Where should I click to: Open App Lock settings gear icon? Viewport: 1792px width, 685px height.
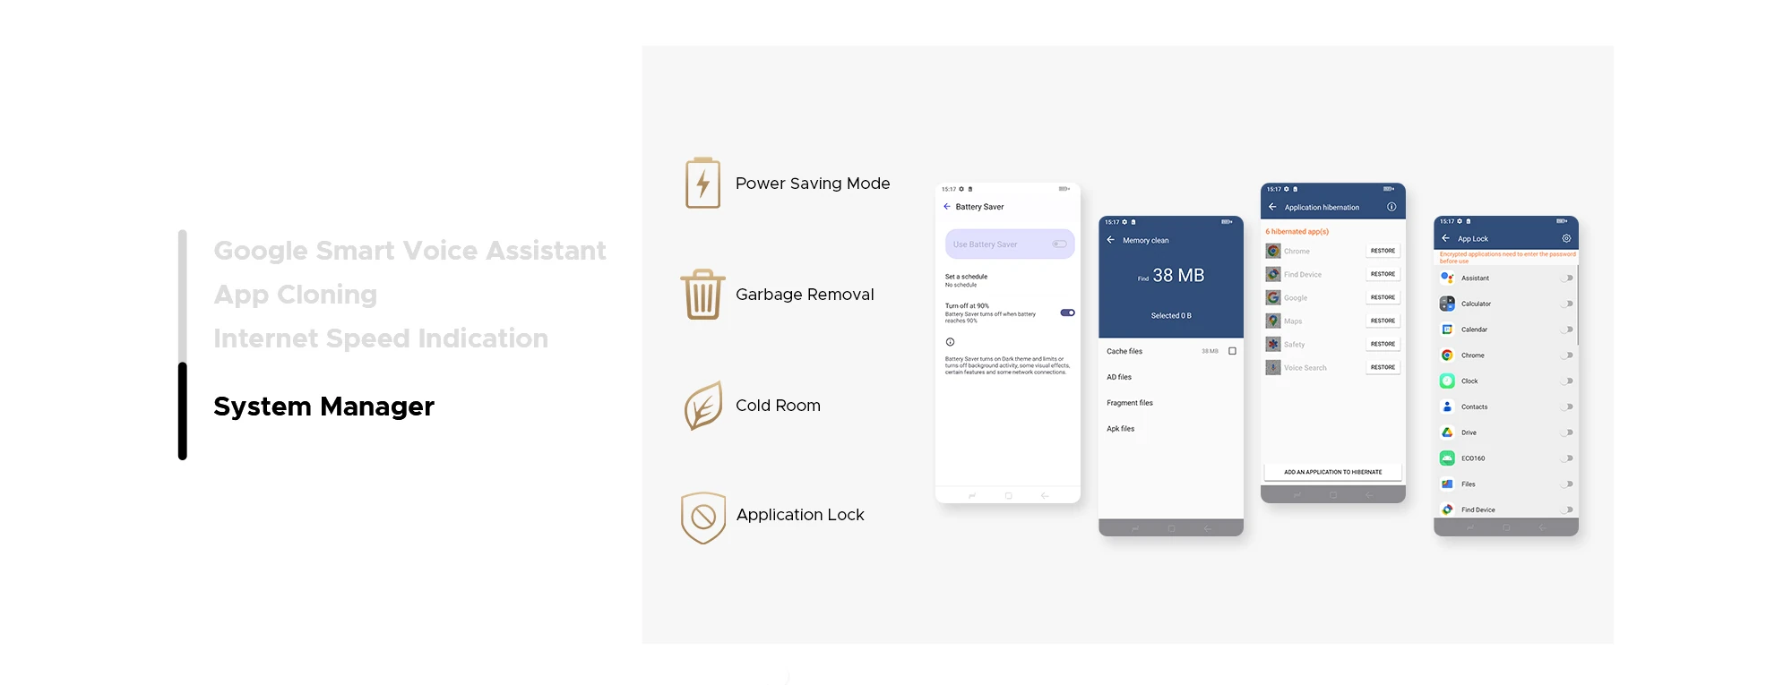(x=1566, y=238)
